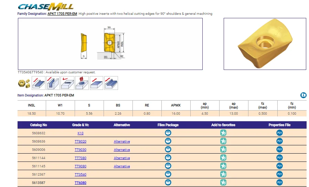The width and height of the screenshot is (309, 187).
Task: Open P21 properties file for 5608632
Action: click(x=279, y=133)
